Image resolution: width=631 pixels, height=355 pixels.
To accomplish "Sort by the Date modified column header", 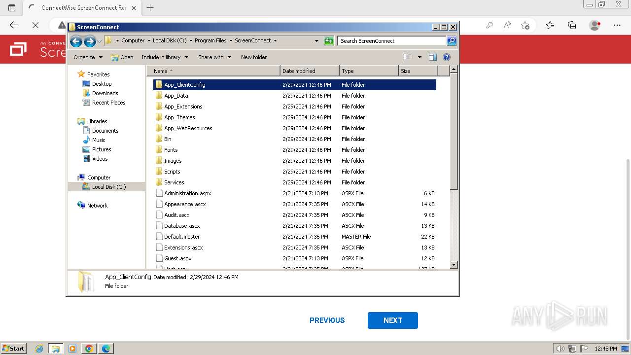I will click(x=310, y=71).
